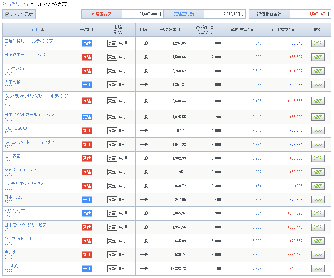Screen dimensions: 334x278
Task: Click 東証 market tag in 日本トリム row
Action: point(112,200)
